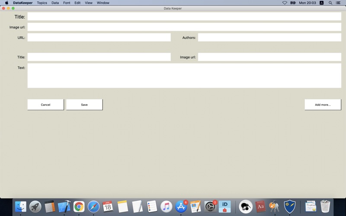346x216 pixels.
Task: Open the iD app icon in dock
Action: [224, 206]
